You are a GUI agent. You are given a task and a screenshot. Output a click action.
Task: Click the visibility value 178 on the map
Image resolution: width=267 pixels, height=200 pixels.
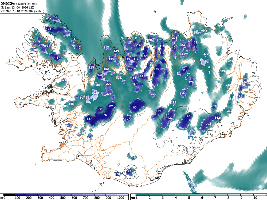(118, 174)
